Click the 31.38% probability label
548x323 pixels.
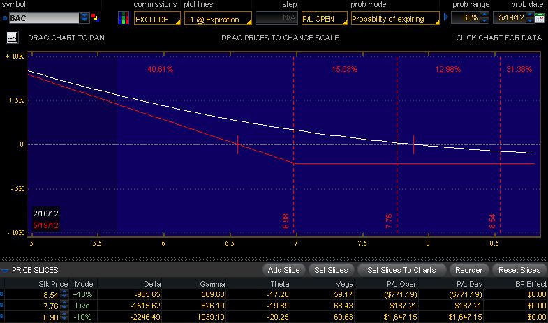pyautogui.click(x=519, y=69)
